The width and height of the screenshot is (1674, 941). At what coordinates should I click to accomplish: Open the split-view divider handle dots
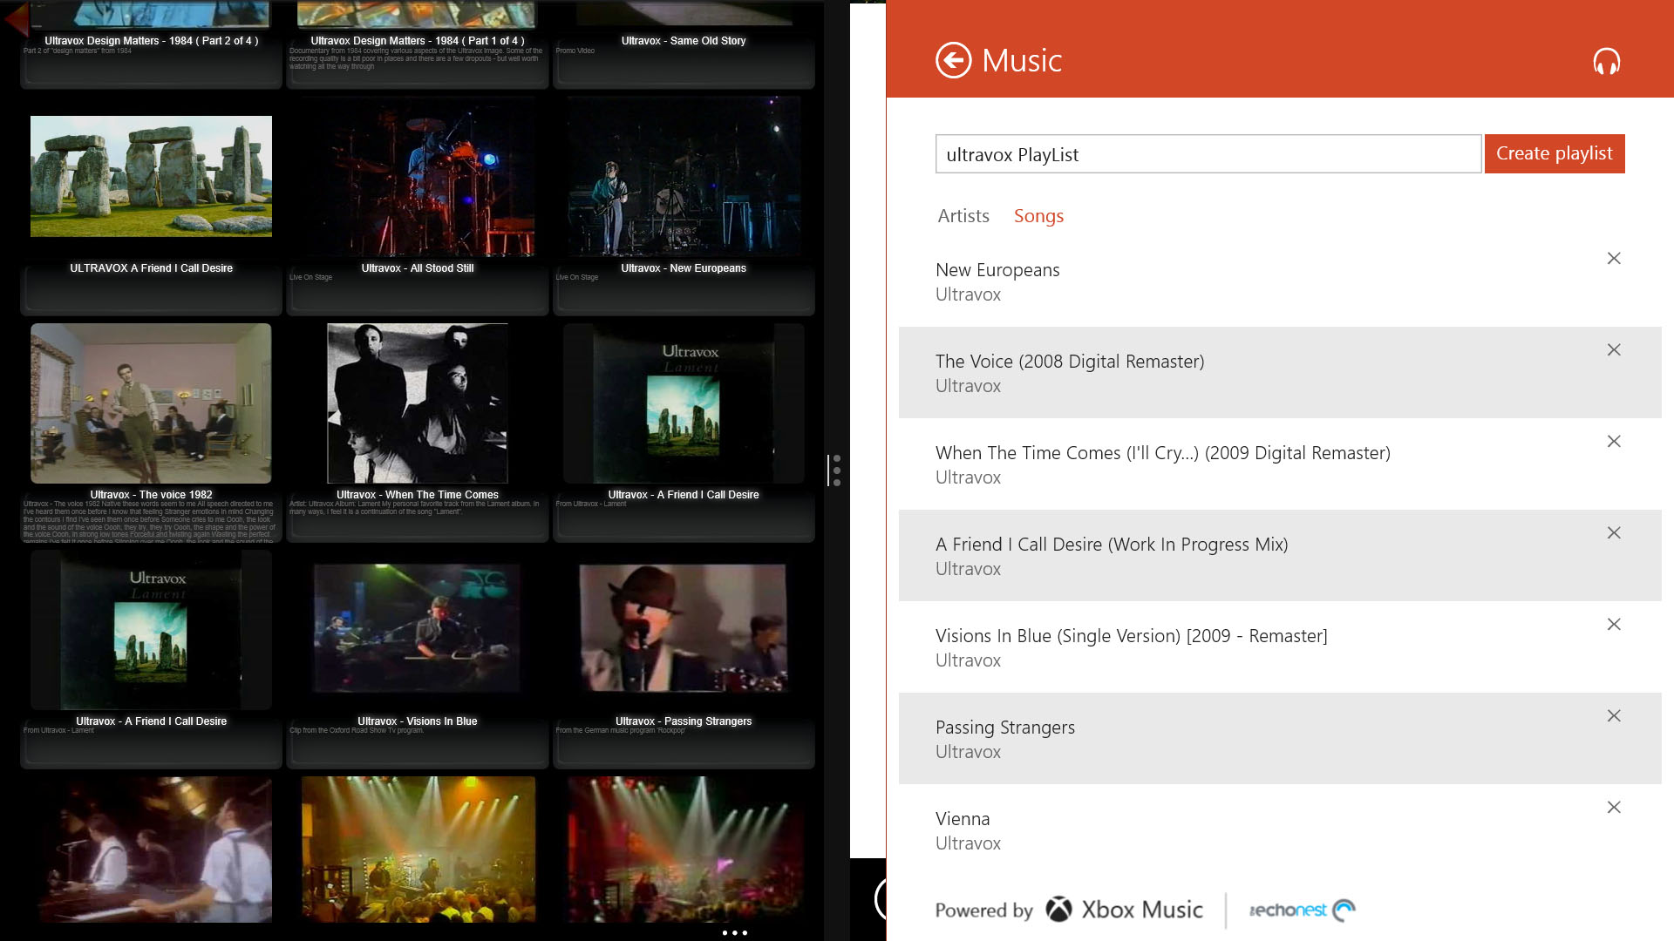tap(836, 470)
